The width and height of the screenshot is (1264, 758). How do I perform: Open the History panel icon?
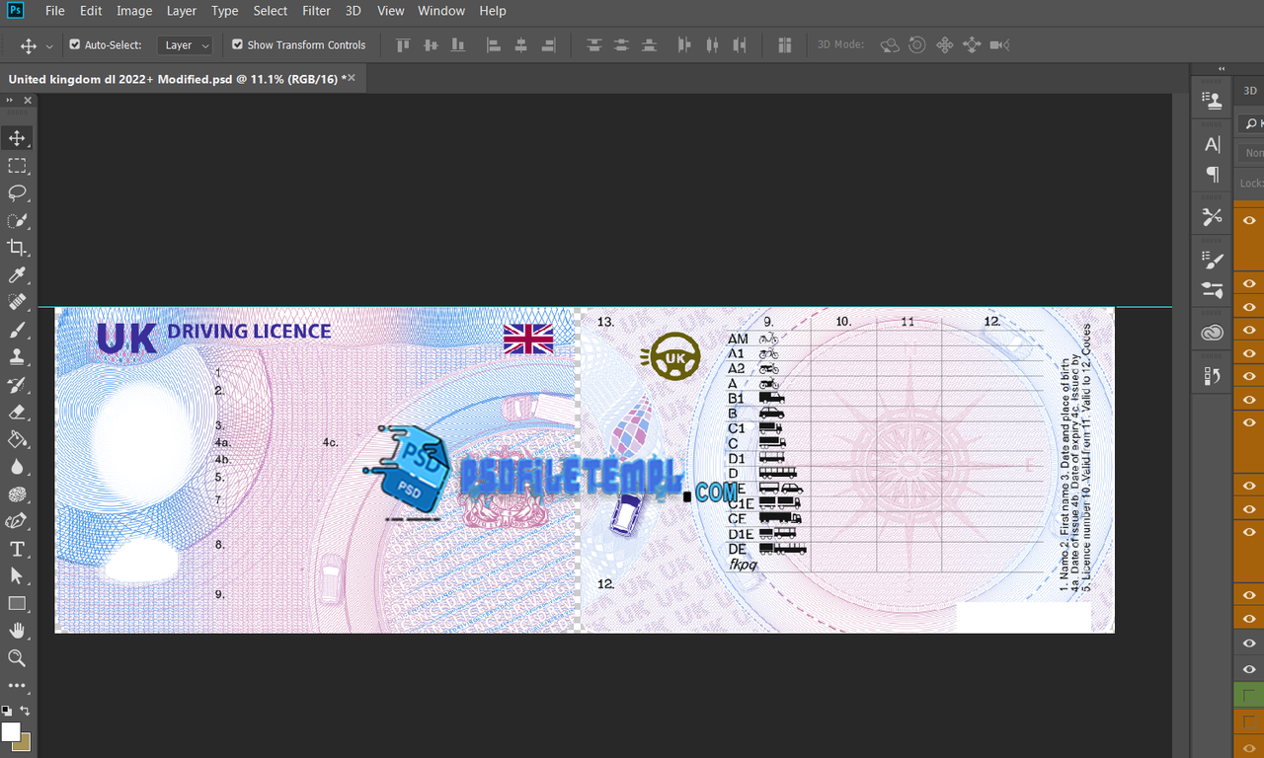1213,376
